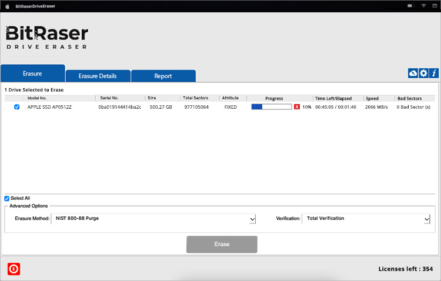Screen dimensions: 441x281
Task: Click the 2666 MB/s speed value
Action: 376,107
